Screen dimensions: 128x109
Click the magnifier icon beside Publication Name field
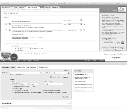pos(84,30)
